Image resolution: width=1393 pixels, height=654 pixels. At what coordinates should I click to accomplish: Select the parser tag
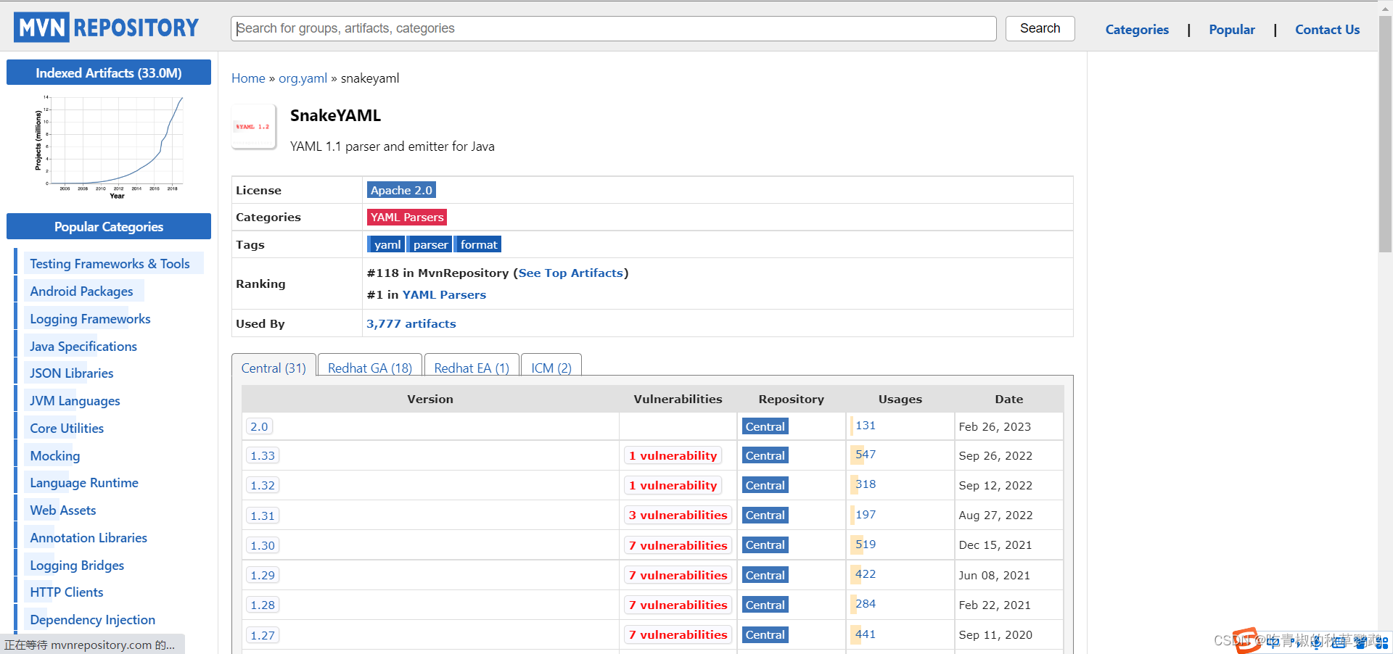tap(430, 244)
